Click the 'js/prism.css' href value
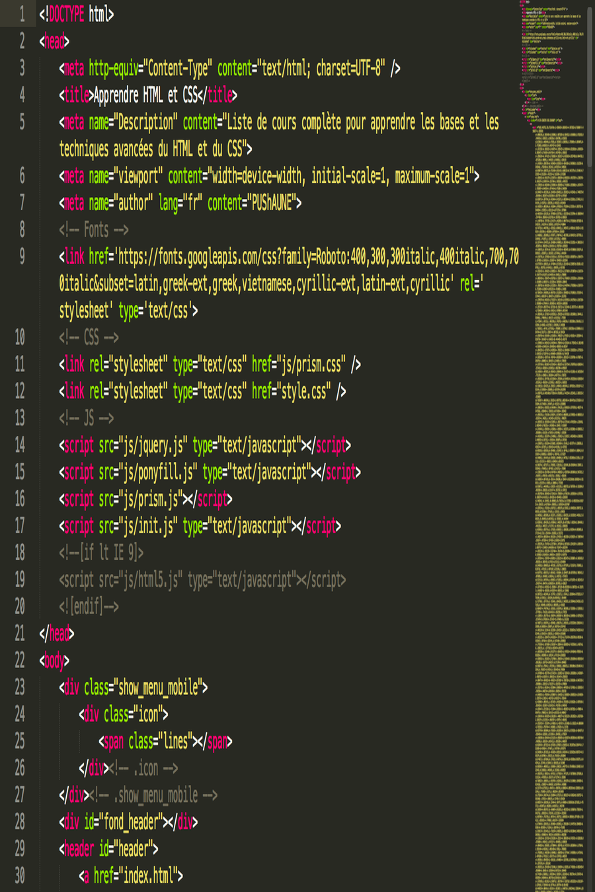 [x=311, y=365]
